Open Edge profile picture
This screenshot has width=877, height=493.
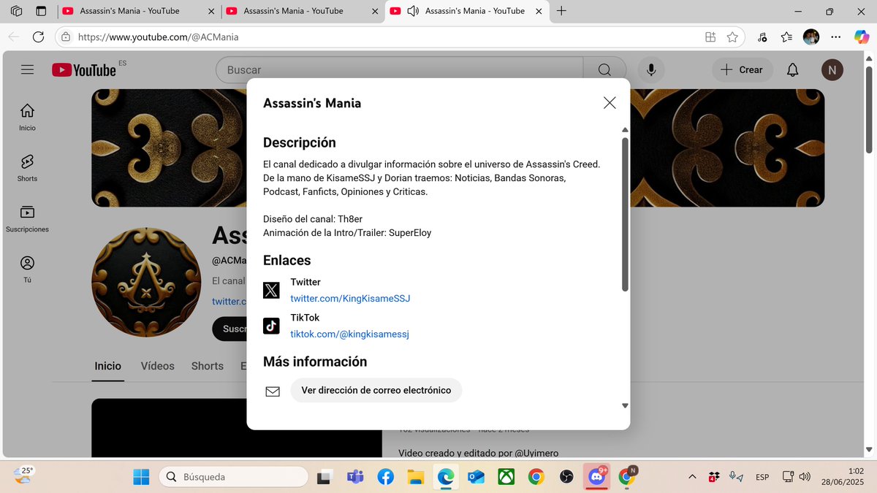tap(811, 37)
